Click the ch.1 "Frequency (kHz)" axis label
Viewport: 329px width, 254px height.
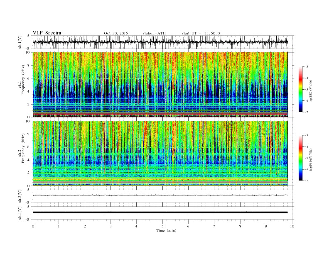pyautogui.click(x=23, y=80)
